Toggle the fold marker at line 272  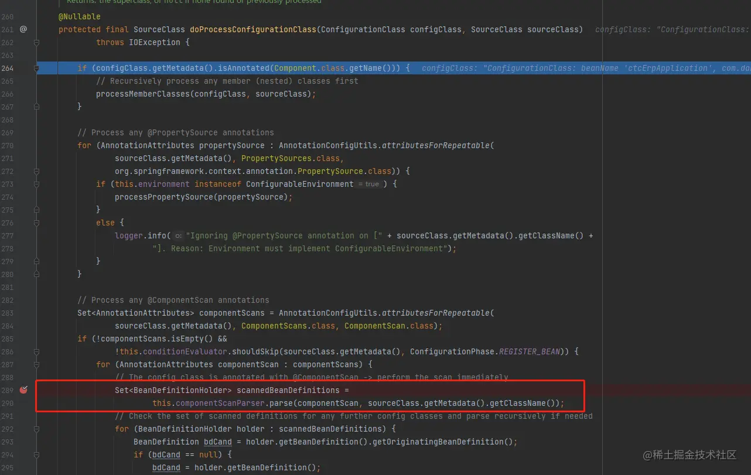(x=36, y=171)
